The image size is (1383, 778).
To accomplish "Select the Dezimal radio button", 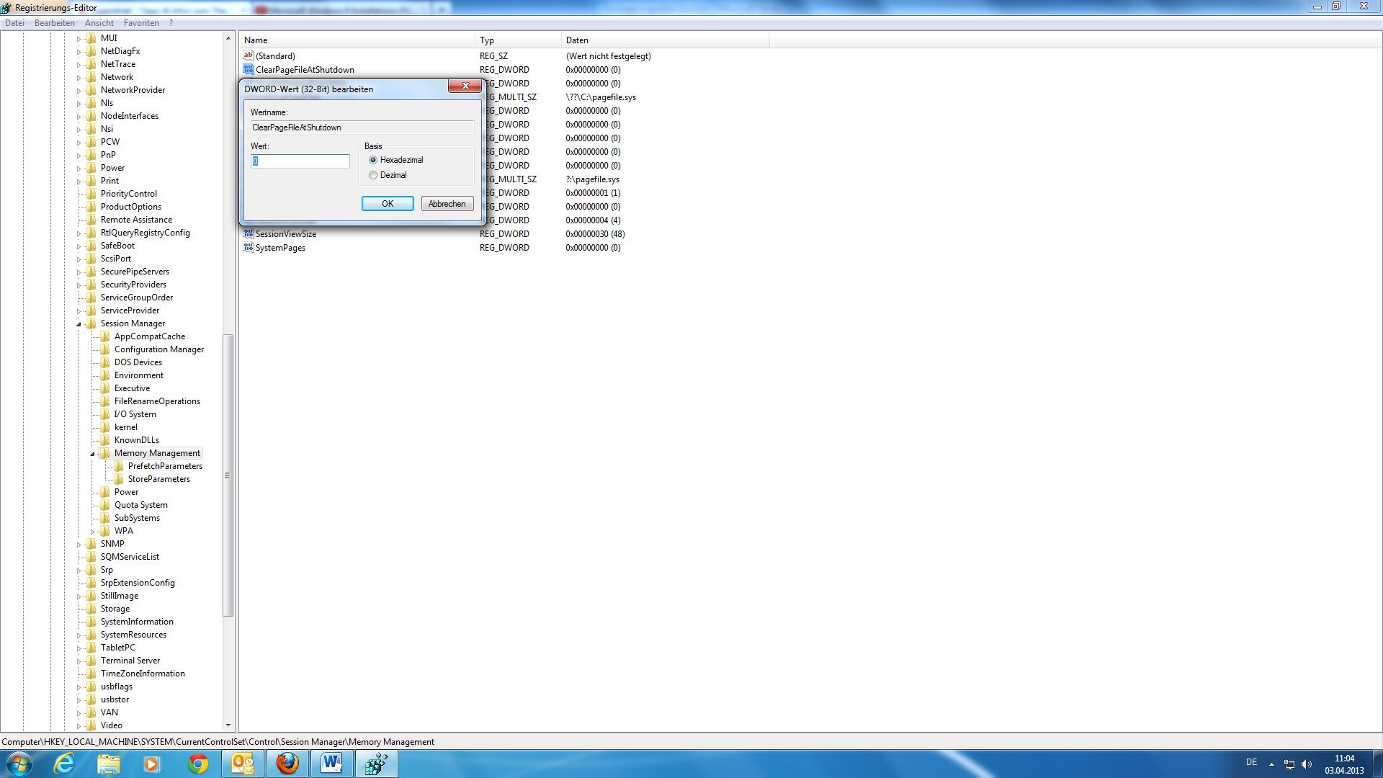I will pos(373,175).
